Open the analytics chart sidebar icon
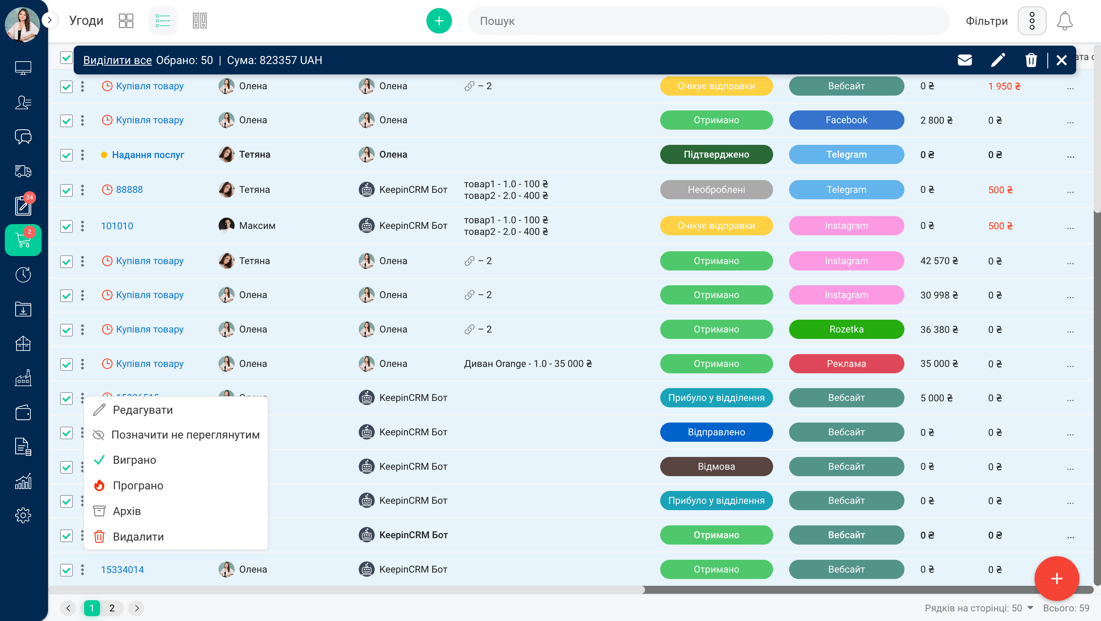The image size is (1101, 621). coord(23,481)
